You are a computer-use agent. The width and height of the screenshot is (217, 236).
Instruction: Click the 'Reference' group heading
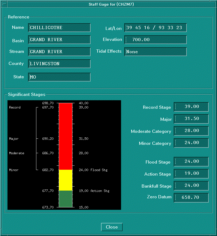coord(18,17)
